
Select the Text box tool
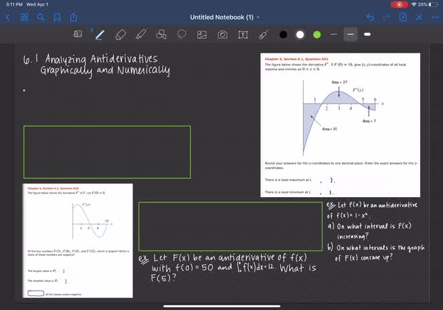pos(242,34)
